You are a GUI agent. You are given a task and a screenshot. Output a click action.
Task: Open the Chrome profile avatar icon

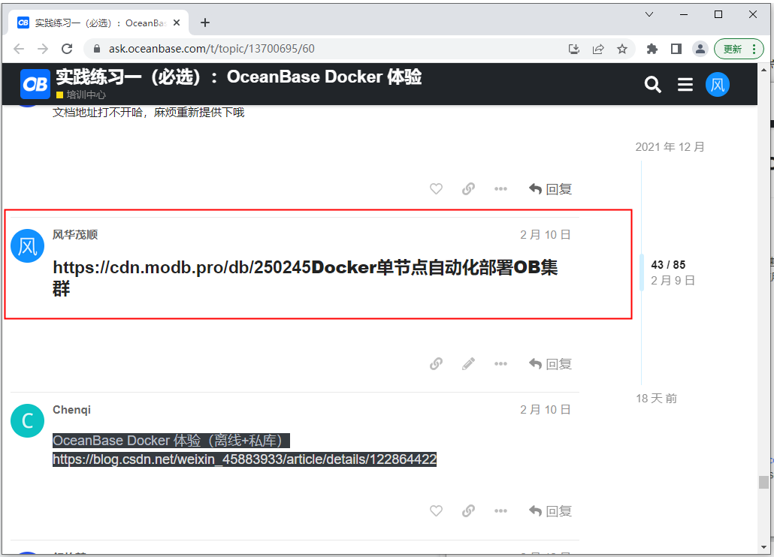click(700, 49)
